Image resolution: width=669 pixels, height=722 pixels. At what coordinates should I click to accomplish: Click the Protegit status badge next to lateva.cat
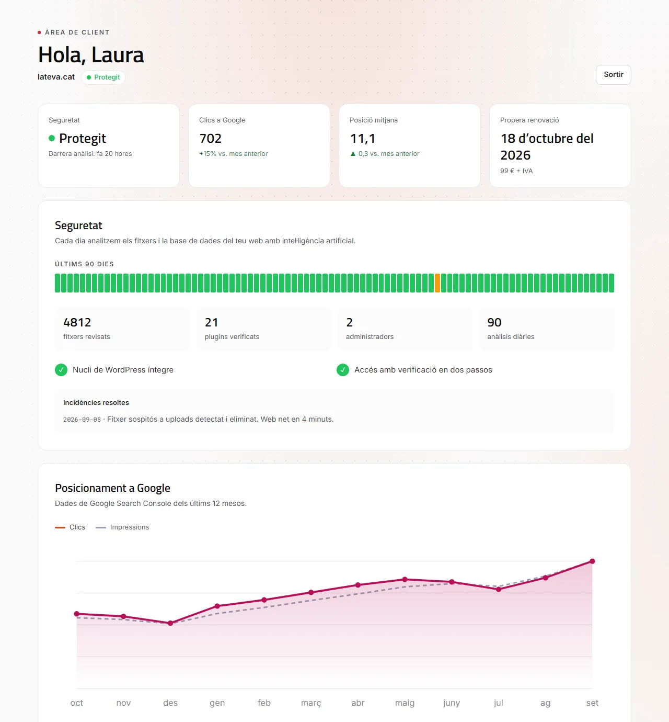tap(103, 77)
